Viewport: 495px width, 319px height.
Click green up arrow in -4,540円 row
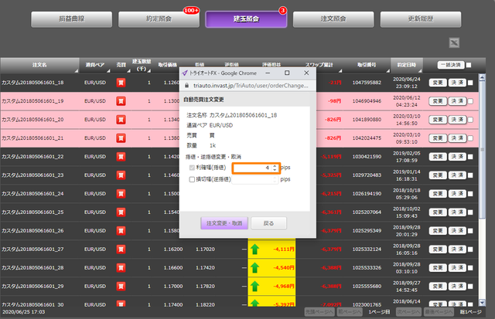(x=254, y=268)
